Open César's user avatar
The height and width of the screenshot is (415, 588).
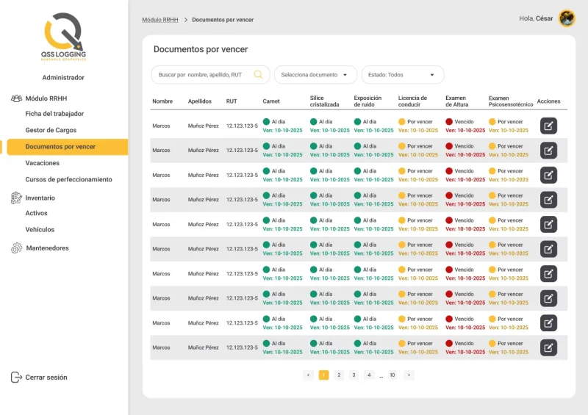click(567, 18)
